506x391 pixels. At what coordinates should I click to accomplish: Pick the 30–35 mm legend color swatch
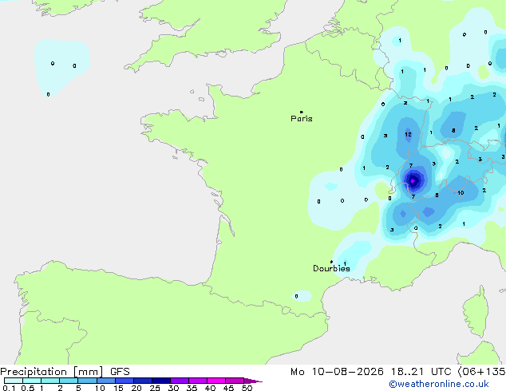click(x=180, y=381)
